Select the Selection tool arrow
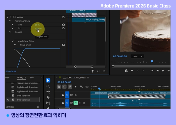 48,80
